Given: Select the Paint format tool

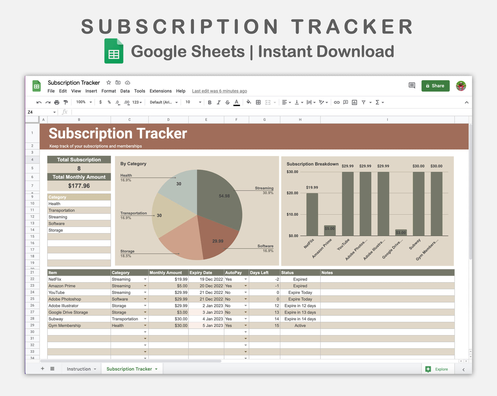Looking at the screenshot, I should pos(65,102).
